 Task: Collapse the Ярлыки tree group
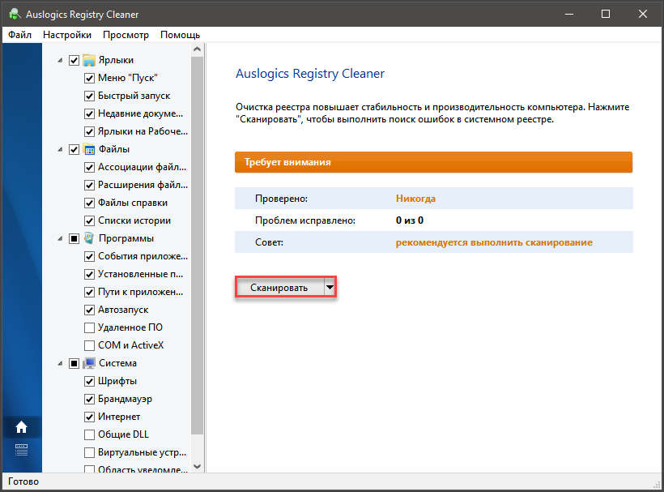point(60,60)
